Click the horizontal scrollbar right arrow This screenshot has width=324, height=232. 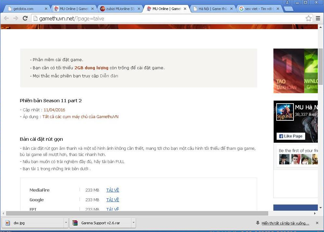click(x=315, y=214)
